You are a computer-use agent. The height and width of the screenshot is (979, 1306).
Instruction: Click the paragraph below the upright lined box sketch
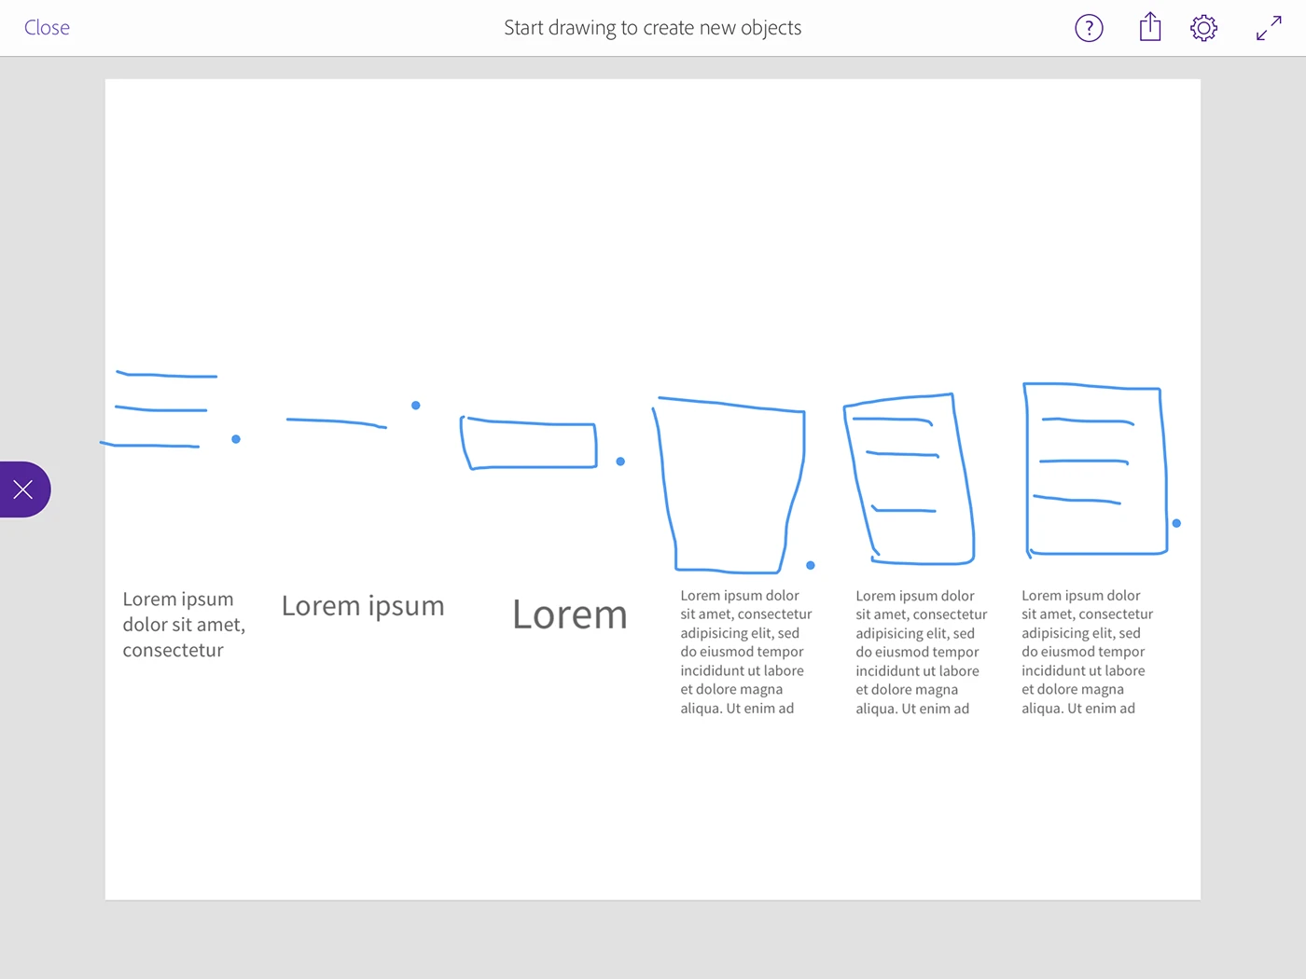[x=1086, y=652]
